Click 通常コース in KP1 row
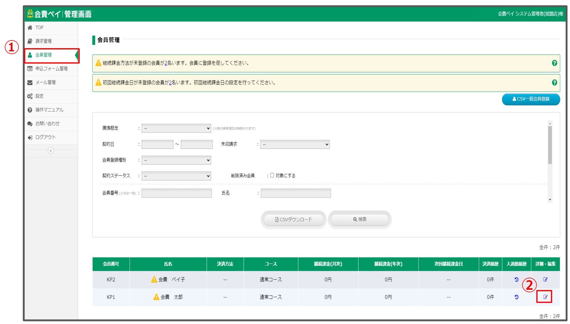This screenshot has width=570, height=324. [271, 297]
